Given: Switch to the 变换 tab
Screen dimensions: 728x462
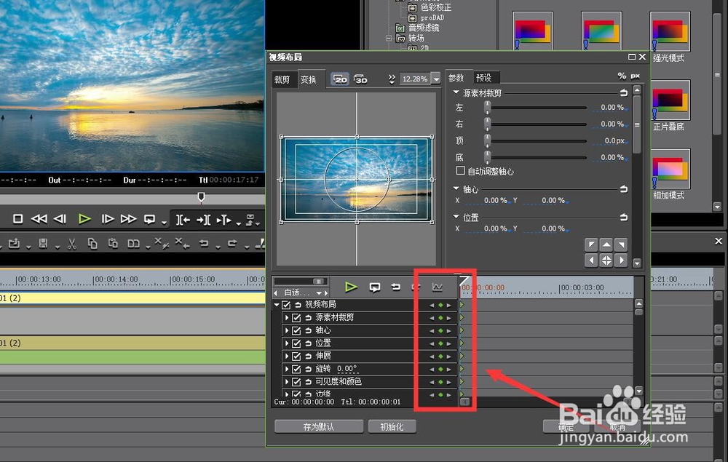Looking at the screenshot, I should 308,79.
